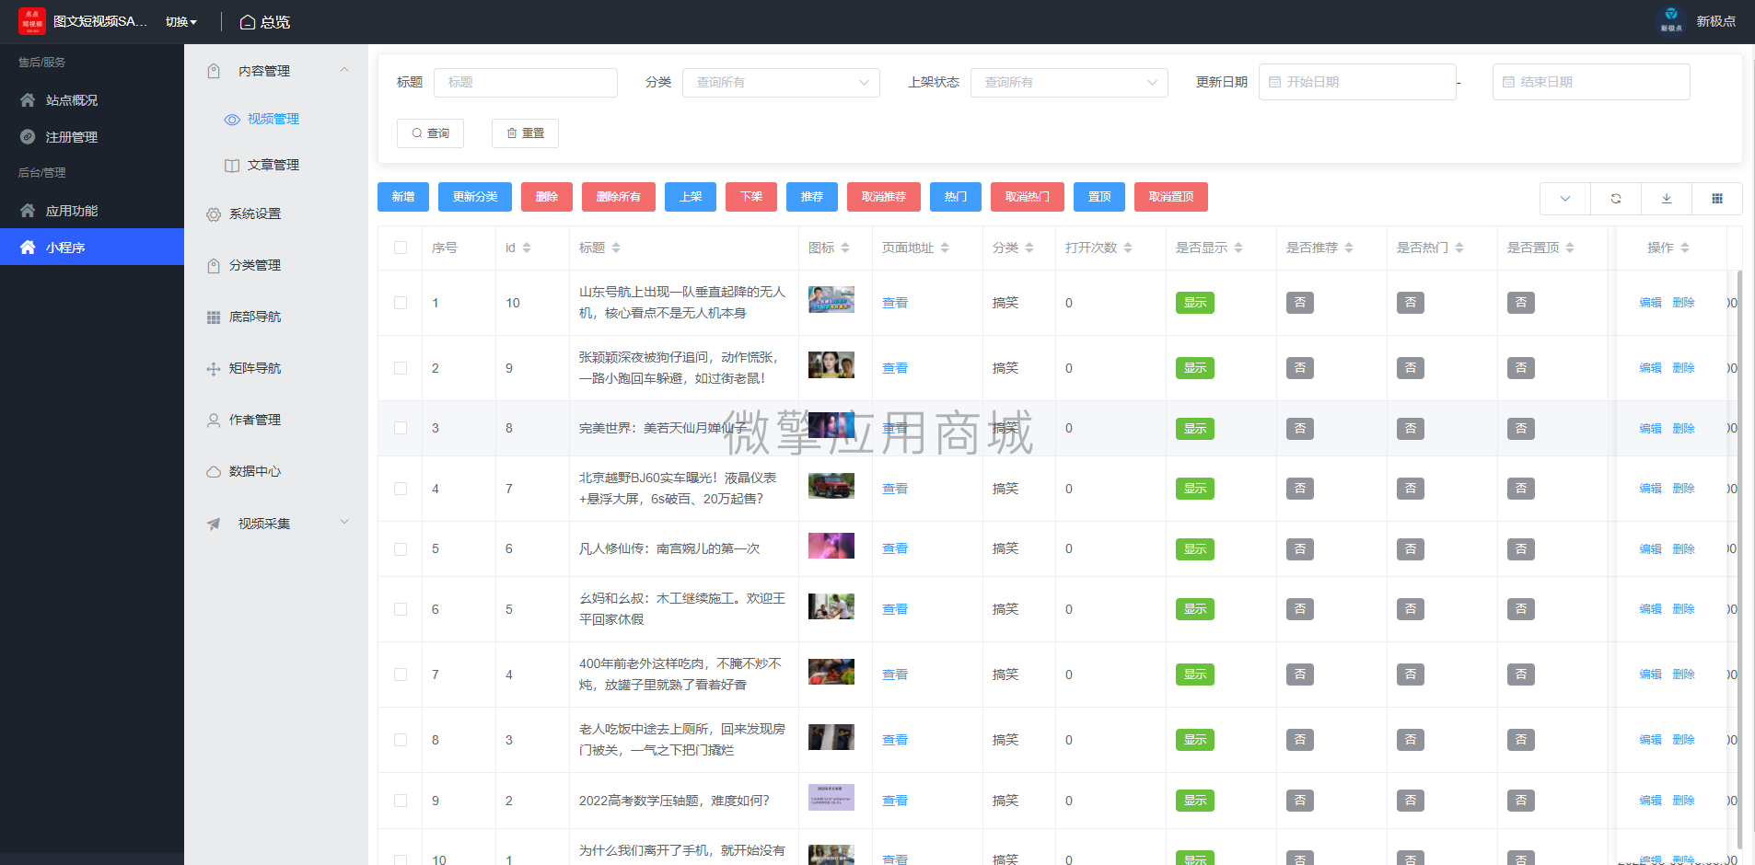The image size is (1755, 865).
Task: Click 编辑 for 凡人修仙传 row
Action: (1651, 549)
